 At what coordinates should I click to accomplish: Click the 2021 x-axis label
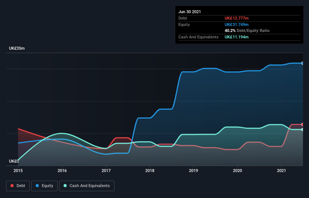coord(282,171)
